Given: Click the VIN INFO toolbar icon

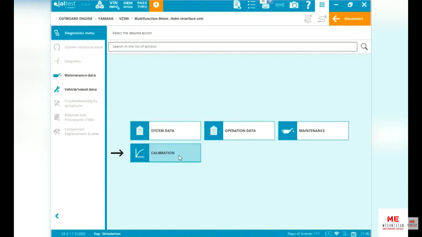Looking at the screenshot, I should 113,5.
